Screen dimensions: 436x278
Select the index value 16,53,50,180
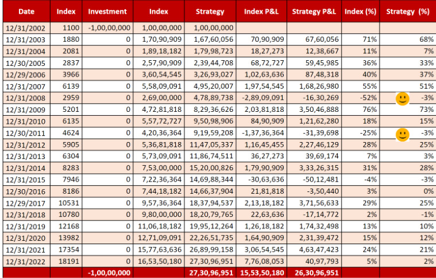point(160,261)
